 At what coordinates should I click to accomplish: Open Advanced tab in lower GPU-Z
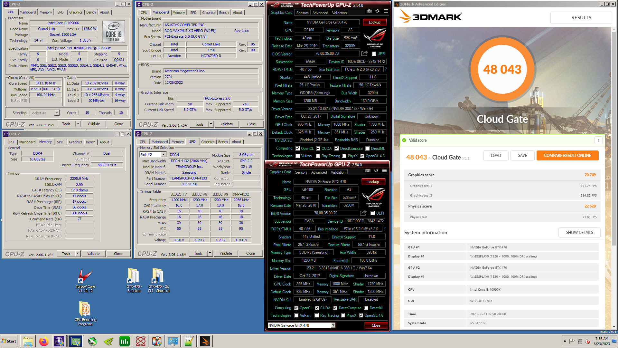(319, 172)
